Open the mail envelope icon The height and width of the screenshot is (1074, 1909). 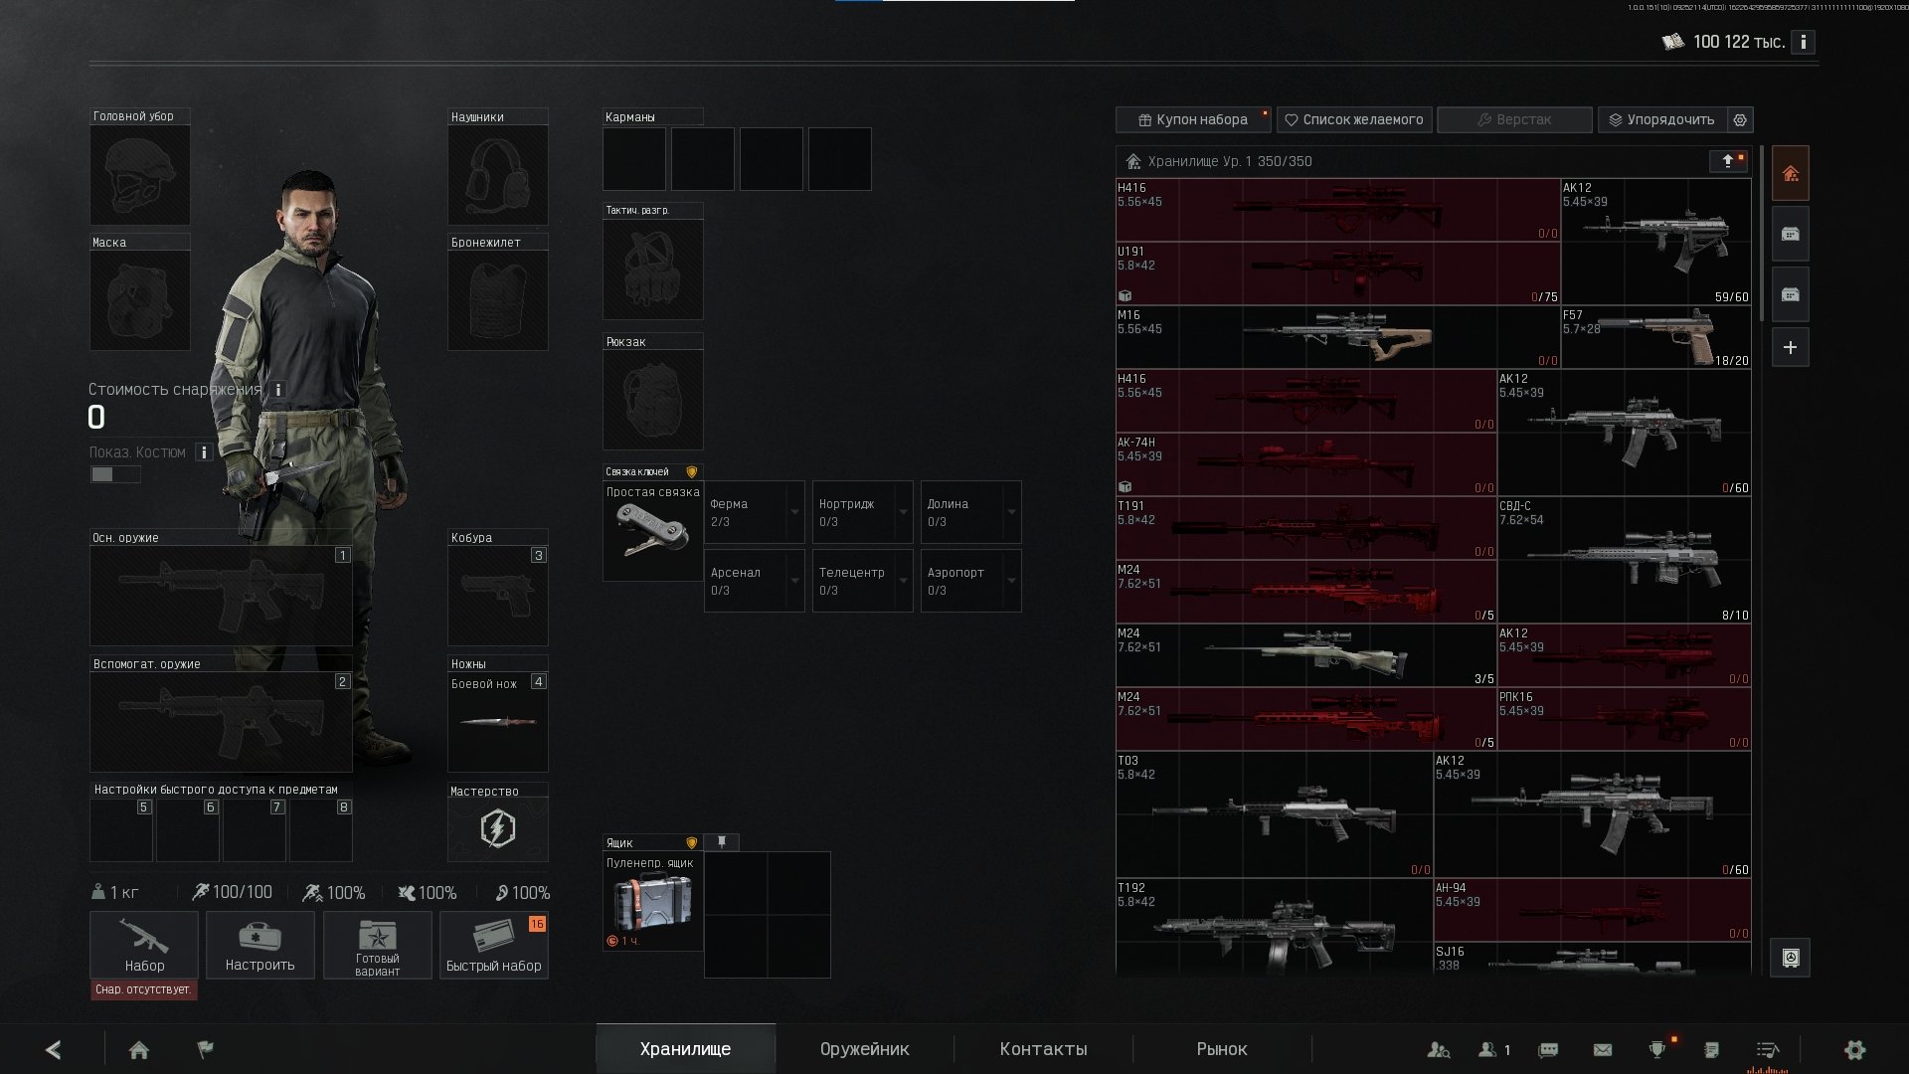[1603, 1050]
